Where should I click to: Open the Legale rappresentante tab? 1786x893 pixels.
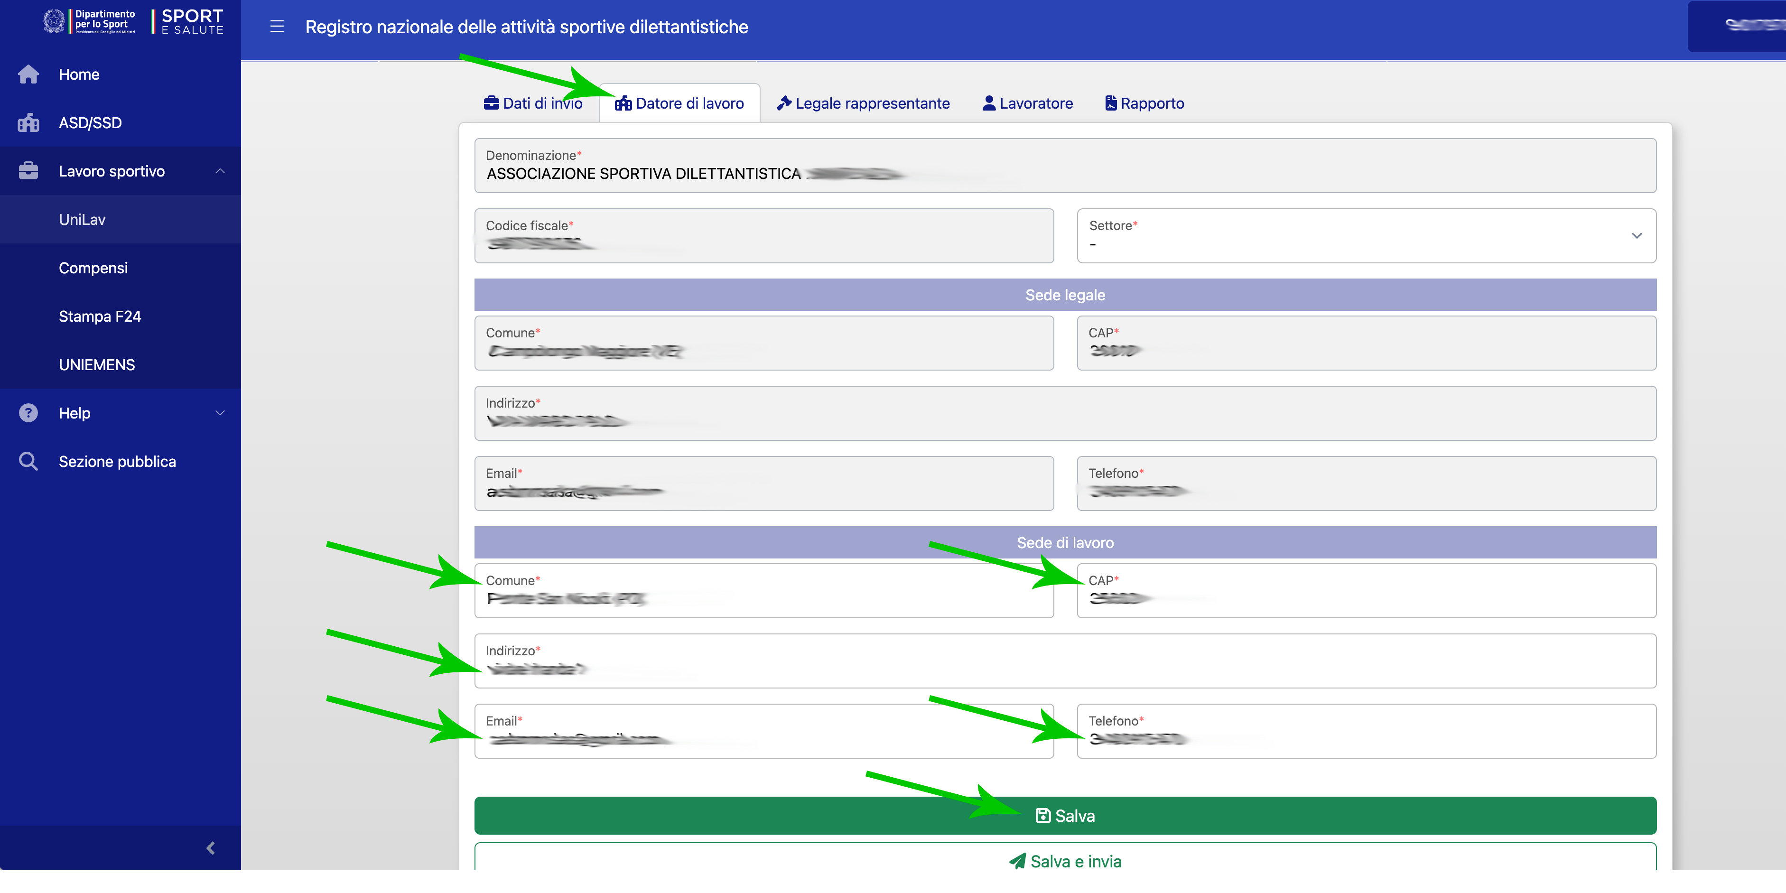pos(863,104)
